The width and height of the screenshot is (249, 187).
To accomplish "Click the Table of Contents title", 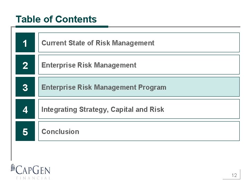I will pos(56,19).
